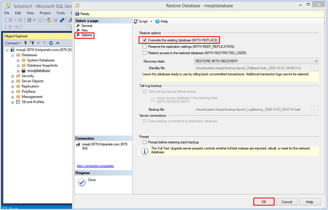This screenshot has height=210, width=328.
Task: Select the General page
Action: [86, 26]
